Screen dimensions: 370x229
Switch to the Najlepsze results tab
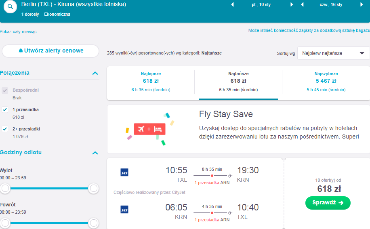click(151, 82)
